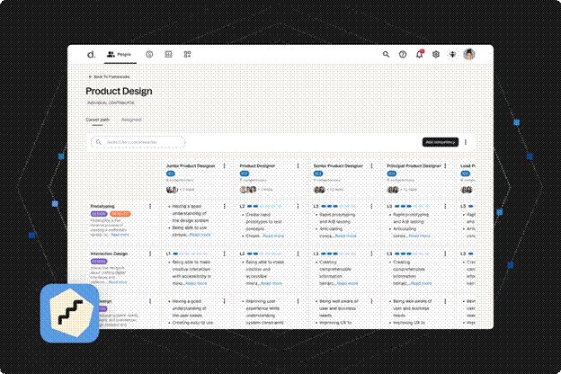Image resolution: width=561 pixels, height=374 pixels.
Task: Select the 'Career path' tab
Action: tap(98, 120)
